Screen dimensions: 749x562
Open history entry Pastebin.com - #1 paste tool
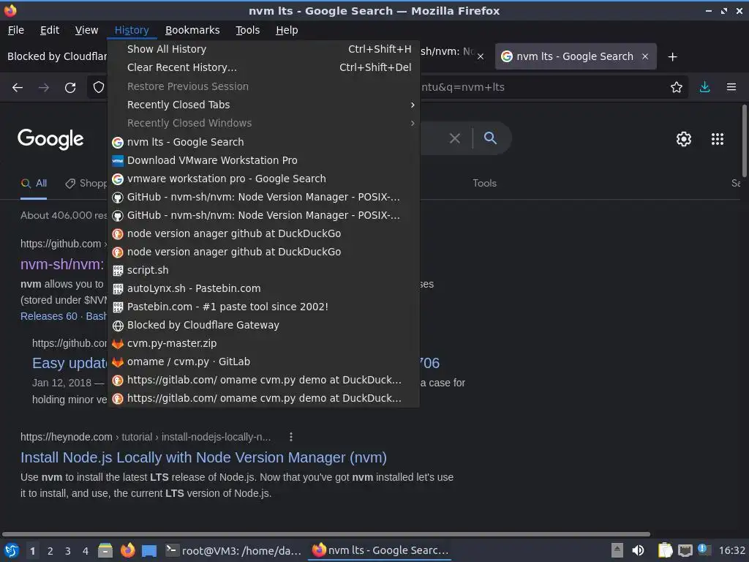coord(263,307)
